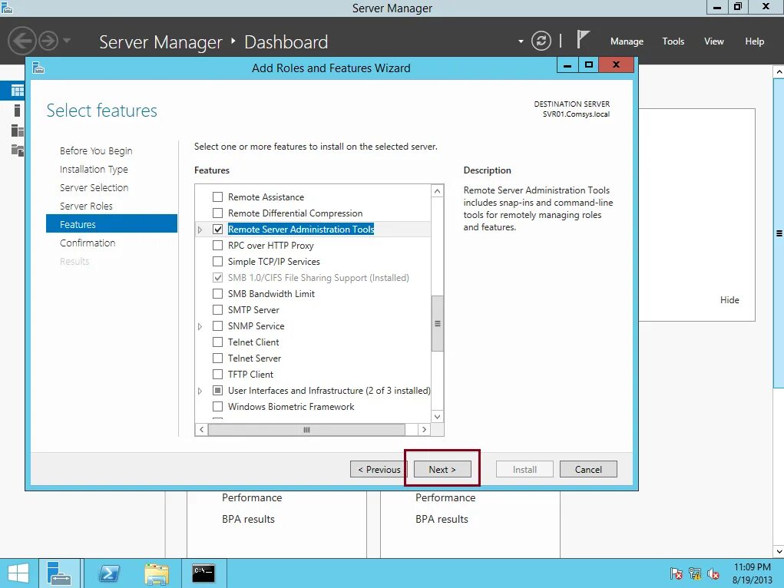Launch PowerShell from the taskbar
The height and width of the screenshot is (588, 784).
click(x=109, y=573)
